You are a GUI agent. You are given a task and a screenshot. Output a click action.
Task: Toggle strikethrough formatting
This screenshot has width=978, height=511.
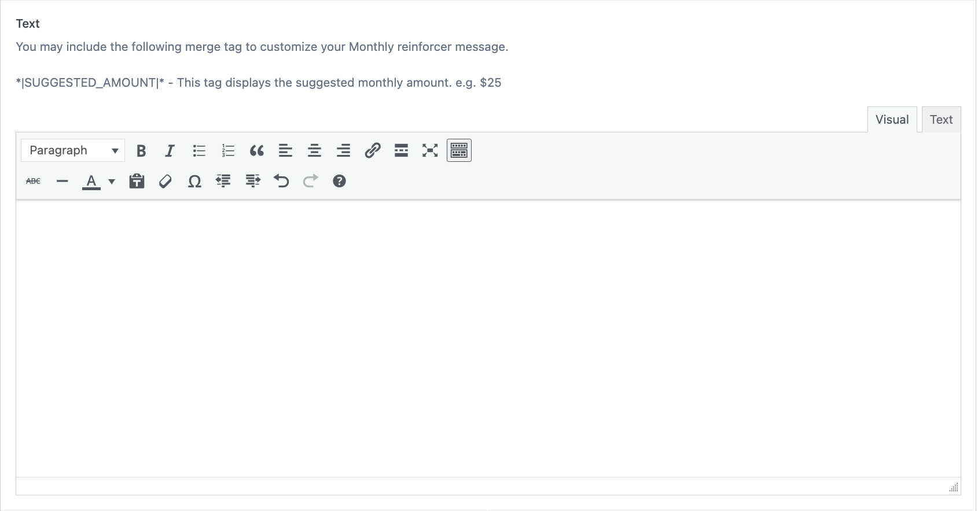click(x=34, y=182)
